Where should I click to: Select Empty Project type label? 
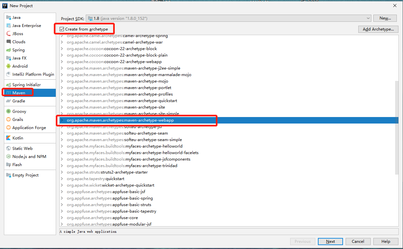25,175
